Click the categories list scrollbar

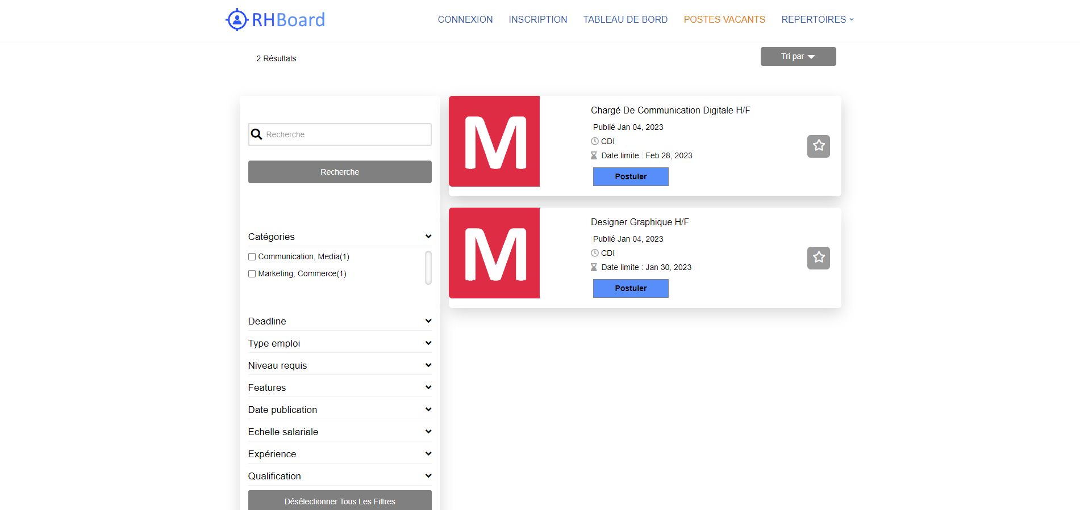[x=428, y=267]
